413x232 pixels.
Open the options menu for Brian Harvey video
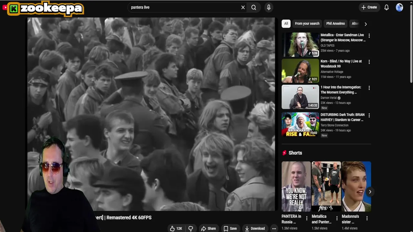tap(369, 115)
